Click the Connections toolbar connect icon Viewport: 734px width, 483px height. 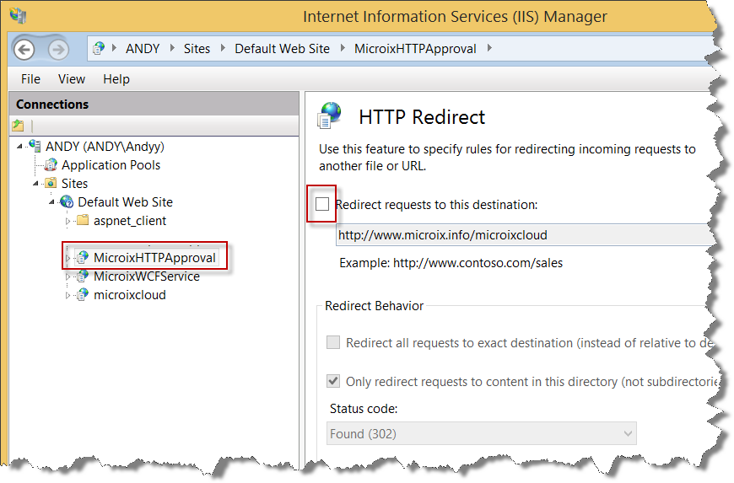19,126
